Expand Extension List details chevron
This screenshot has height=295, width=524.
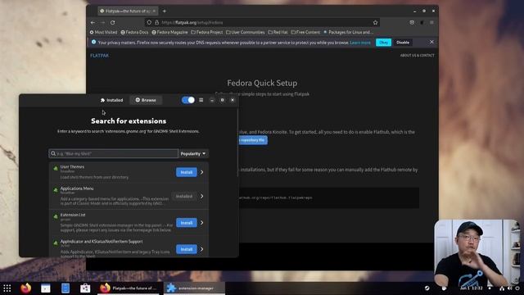(x=202, y=223)
